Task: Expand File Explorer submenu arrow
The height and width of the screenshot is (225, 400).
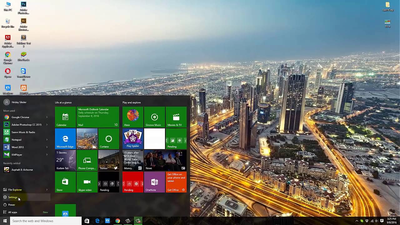Action: tap(47, 190)
